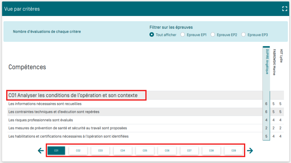Select the C09 competence tab

[234, 151]
